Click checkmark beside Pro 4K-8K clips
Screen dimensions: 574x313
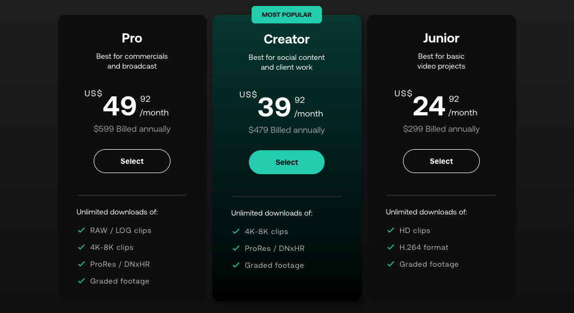coord(81,247)
